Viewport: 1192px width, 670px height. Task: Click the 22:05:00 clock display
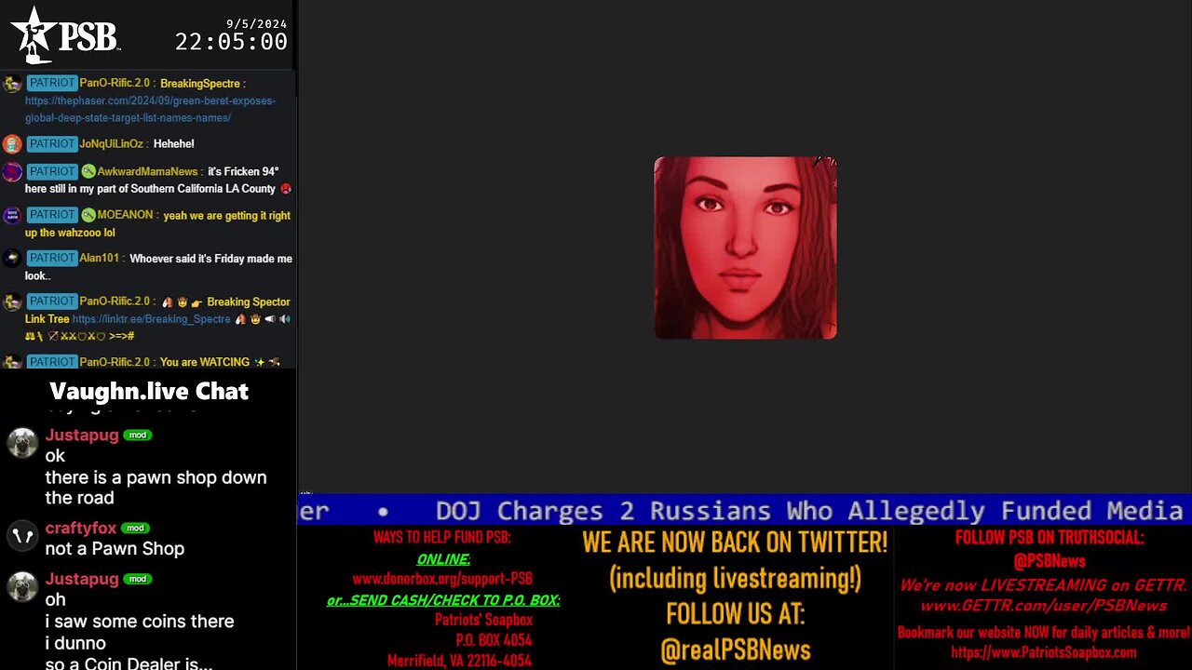[x=231, y=42]
